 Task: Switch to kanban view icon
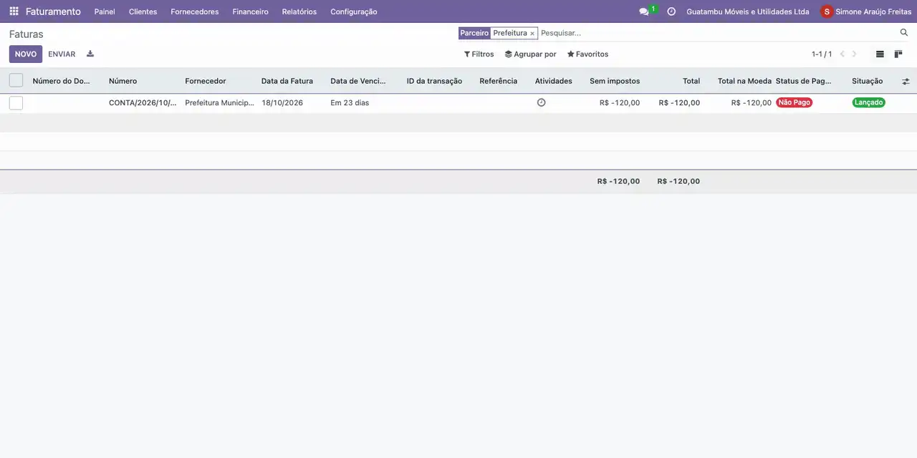pos(898,54)
